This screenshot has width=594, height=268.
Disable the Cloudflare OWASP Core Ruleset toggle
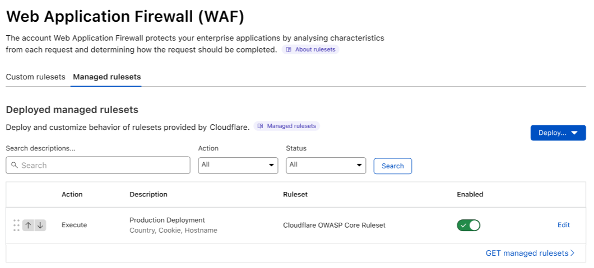(x=468, y=225)
